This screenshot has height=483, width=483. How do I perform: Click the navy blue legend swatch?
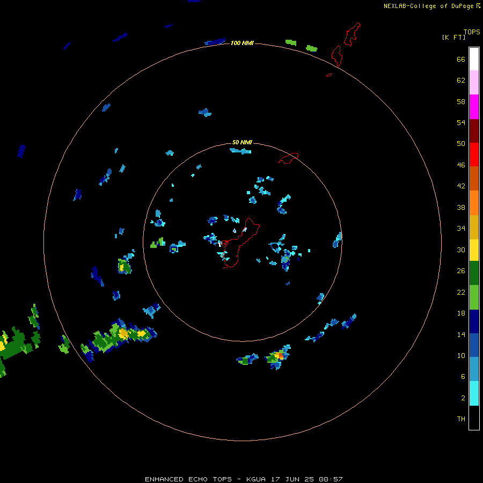[474, 321]
